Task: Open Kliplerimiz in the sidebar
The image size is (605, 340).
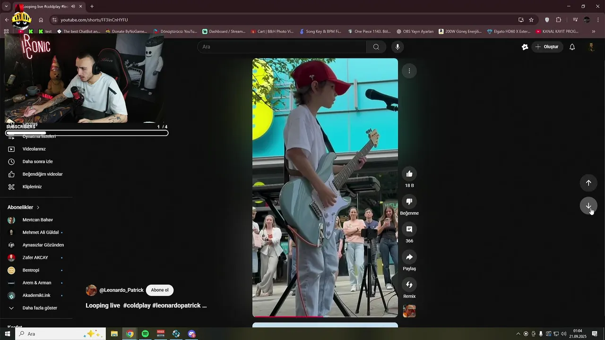Action: (32, 187)
